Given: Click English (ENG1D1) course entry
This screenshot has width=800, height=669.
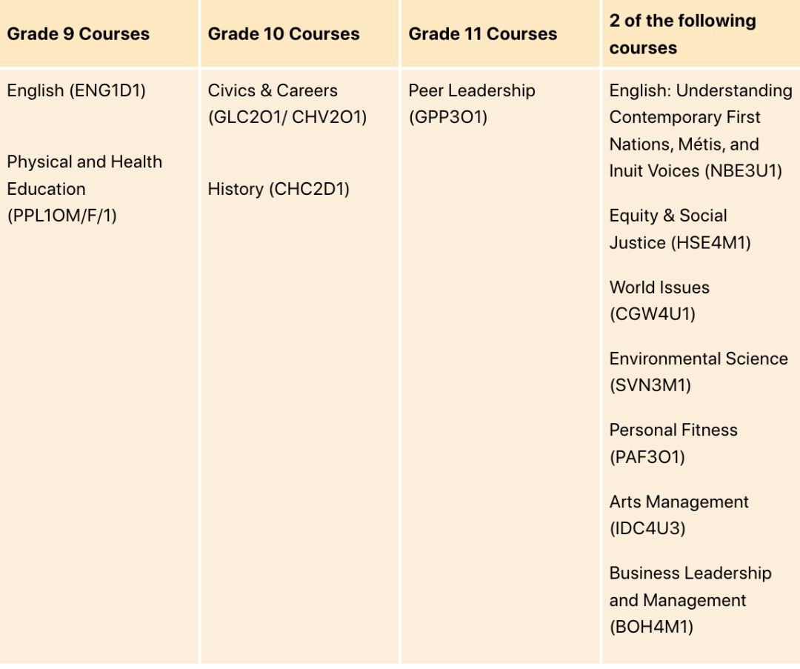Looking at the screenshot, I should [x=76, y=91].
